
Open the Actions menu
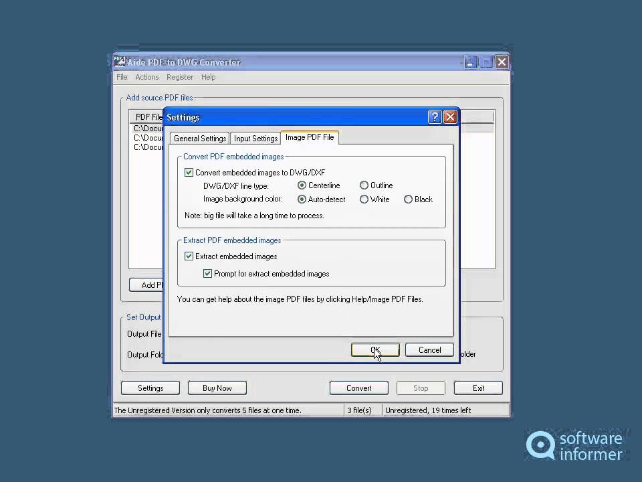click(147, 77)
